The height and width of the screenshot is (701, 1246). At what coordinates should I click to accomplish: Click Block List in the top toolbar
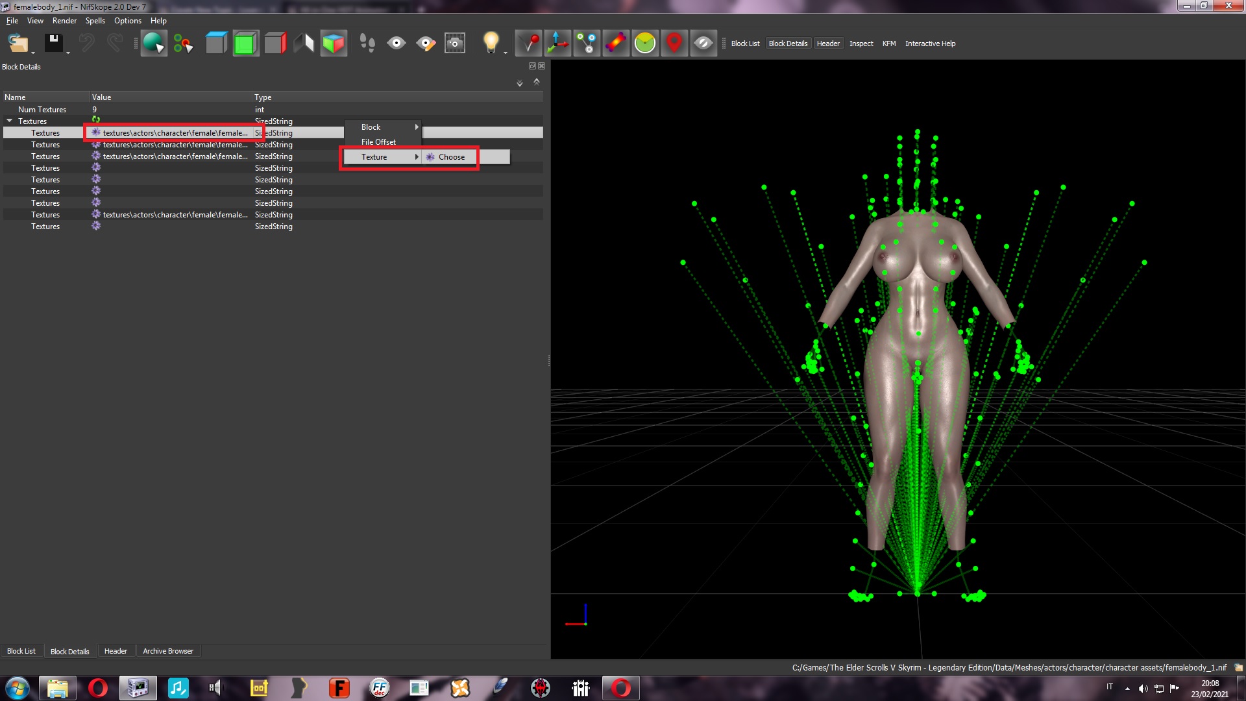pyautogui.click(x=745, y=43)
